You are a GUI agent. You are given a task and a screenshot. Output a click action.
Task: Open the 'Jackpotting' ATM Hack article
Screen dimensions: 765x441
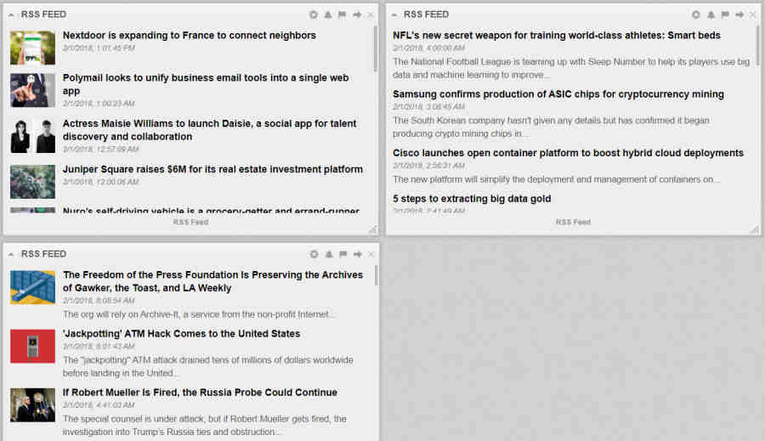[x=181, y=334]
